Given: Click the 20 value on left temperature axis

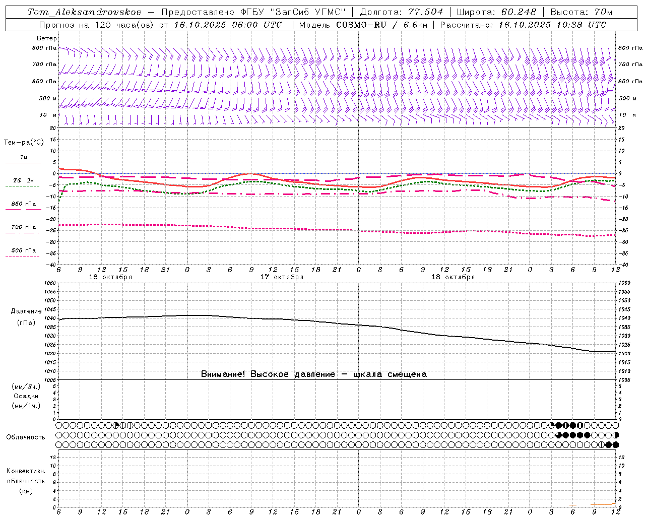Looking at the screenshot, I should coord(53,128).
